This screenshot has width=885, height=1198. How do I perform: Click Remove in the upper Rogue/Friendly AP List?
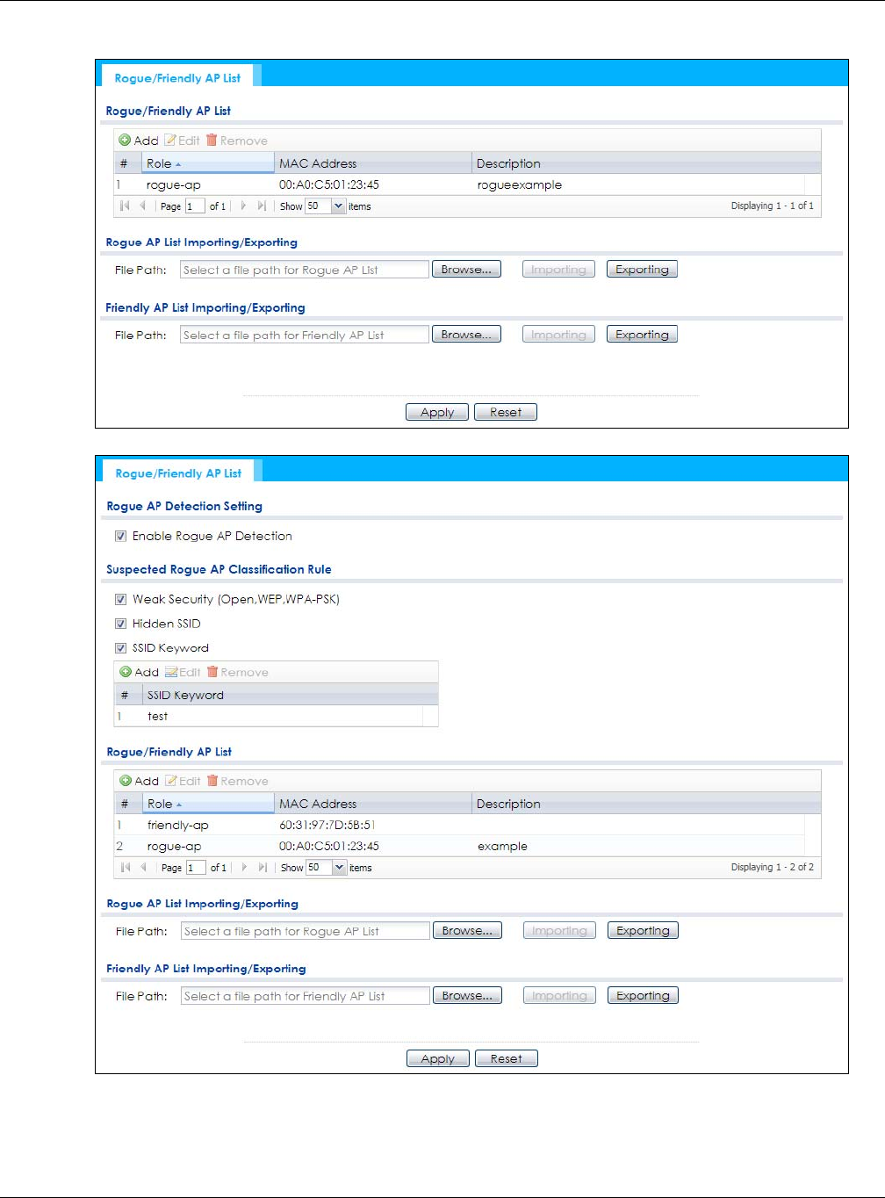237,141
